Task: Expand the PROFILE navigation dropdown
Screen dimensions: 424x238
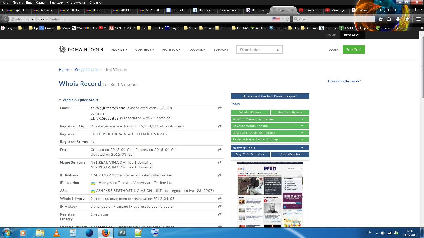Action: coord(119,49)
